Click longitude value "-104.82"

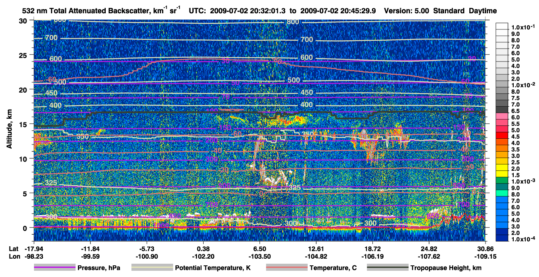pos(316,256)
